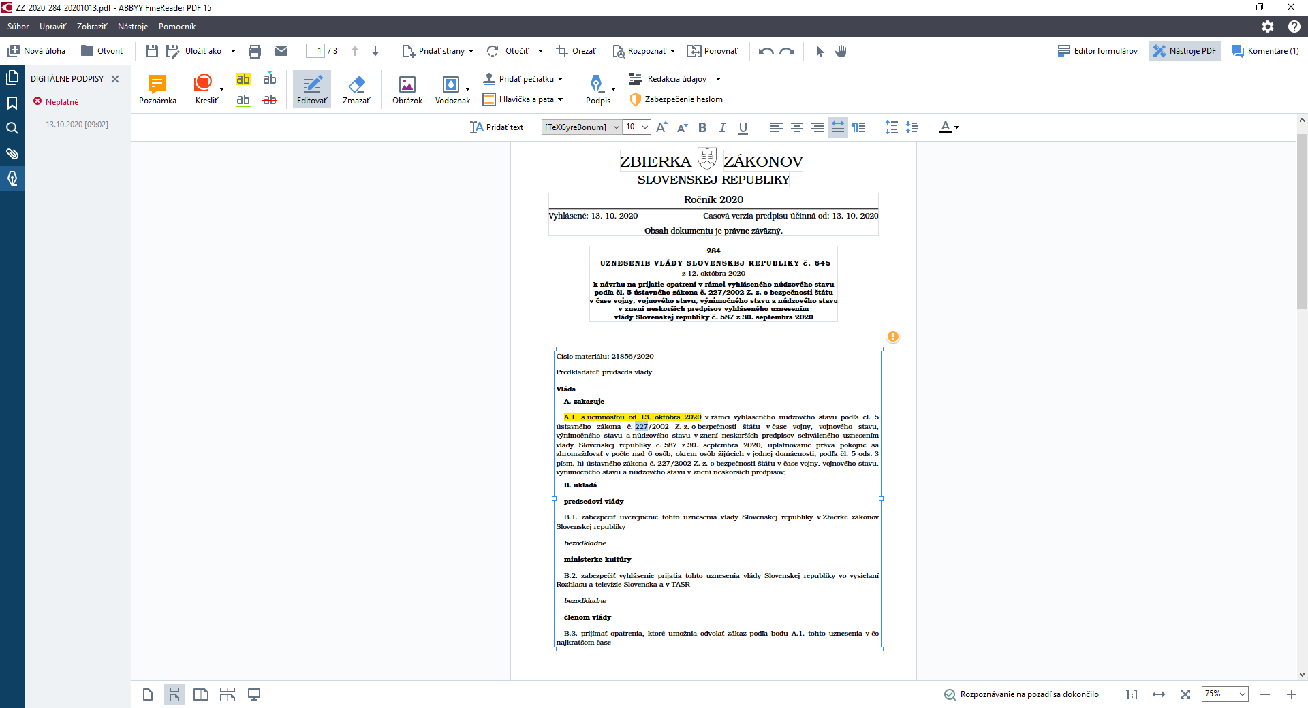Viewport: 1308px width, 708px height.
Task: Select the highlight text tool
Action: [243, 79]
